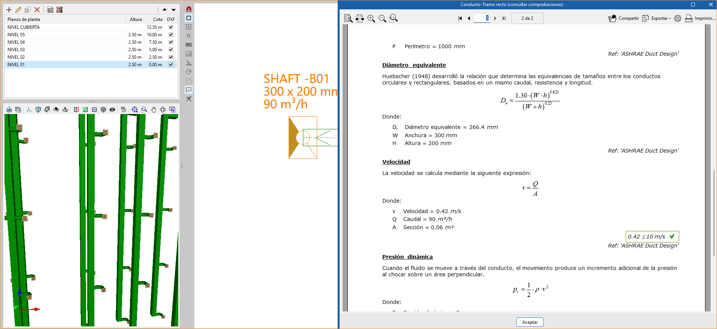Select the hand pan tool in 3D view
The width and height of the screenshot is (717, 329).
coord(154,110)
